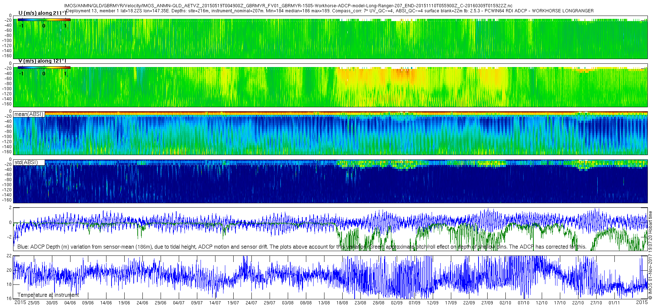The image size is (654, 308).
Task: Click the date tick '14/07'
Action: [215, 303]
